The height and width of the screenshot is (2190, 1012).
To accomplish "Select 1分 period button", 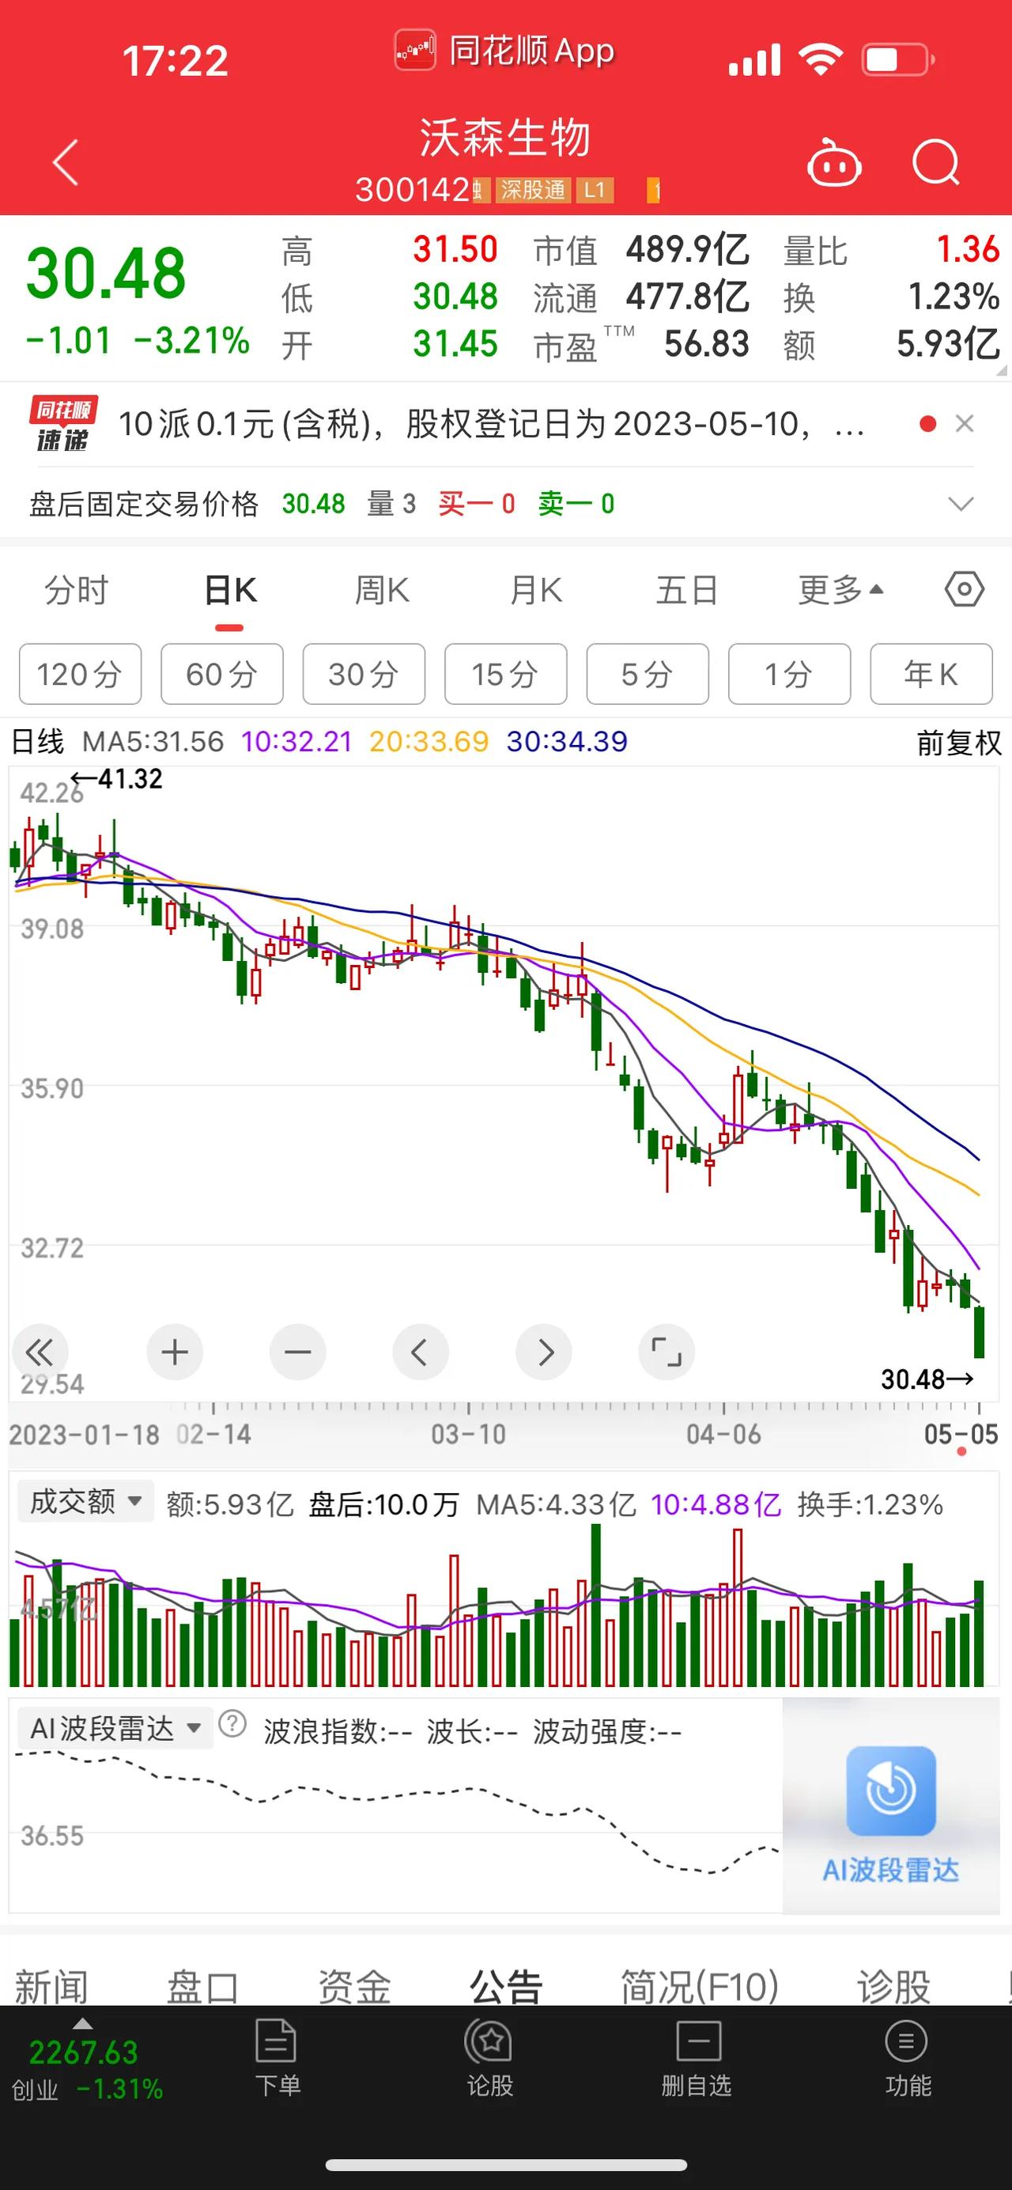I will pos(789,674).
